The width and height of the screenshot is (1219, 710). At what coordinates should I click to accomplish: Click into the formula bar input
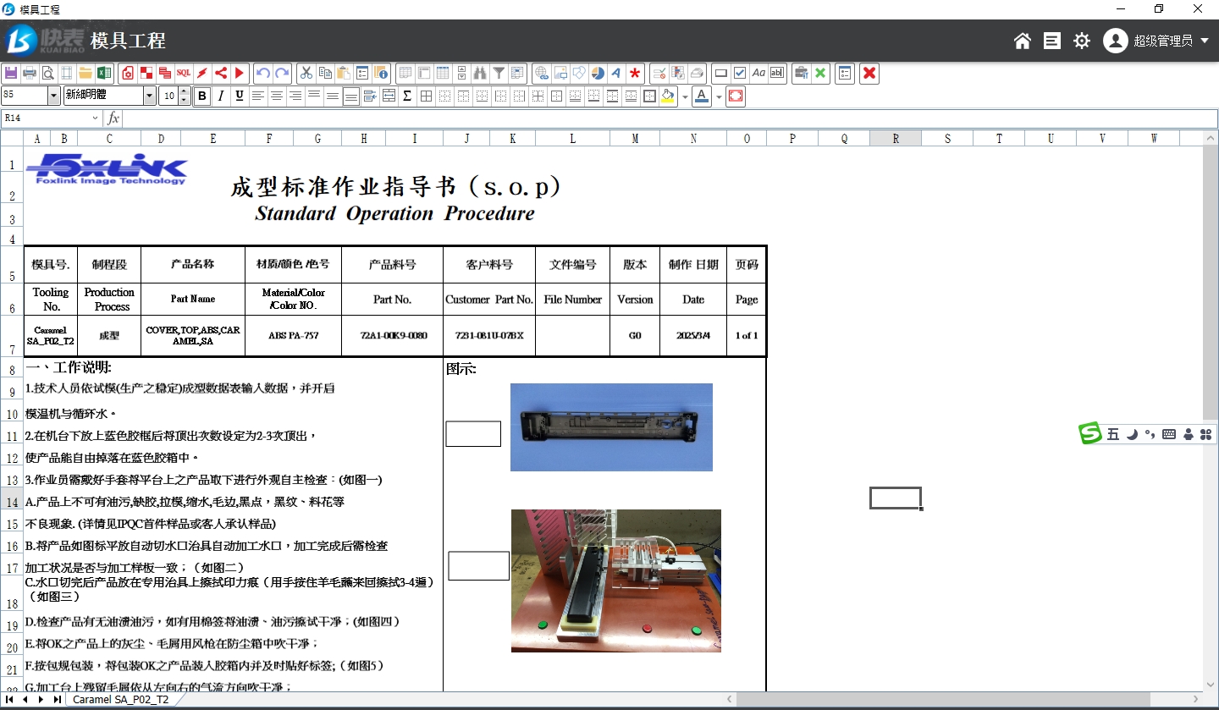pos(670,118)
